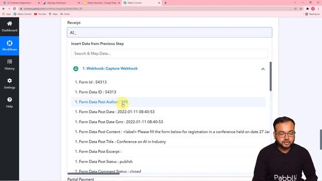The image size is (322, 181).
Task: Click the 1. Webhook: Capture Webhook heading
Action: point(110,68)
